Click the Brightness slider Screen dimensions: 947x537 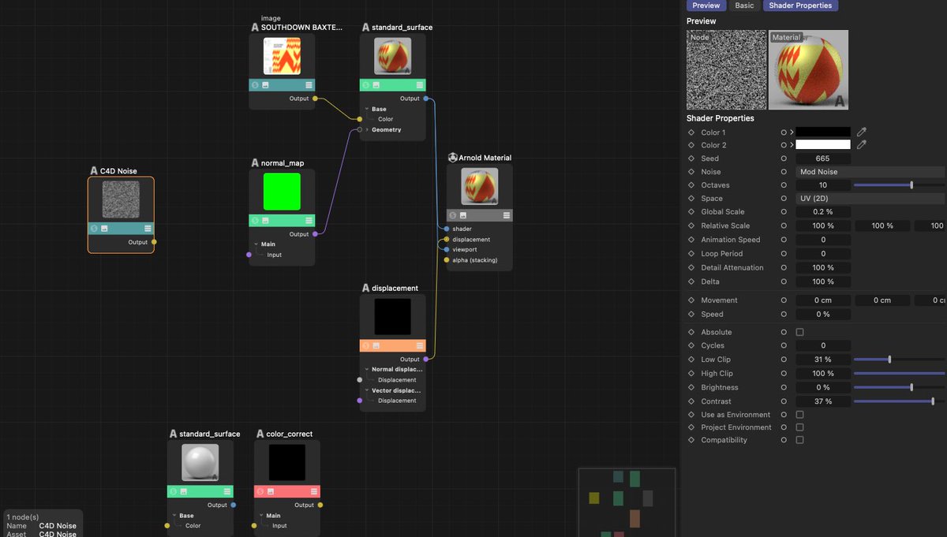coord(899,387)
